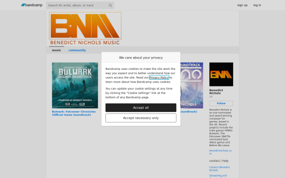
Task: Click the Benedict Nichols Music banner
Action: [x=85, y=28]
